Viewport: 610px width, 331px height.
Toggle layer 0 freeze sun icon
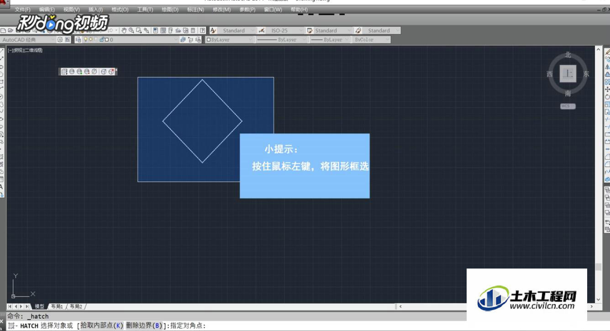pyautogui.click(x=91, y=40)
